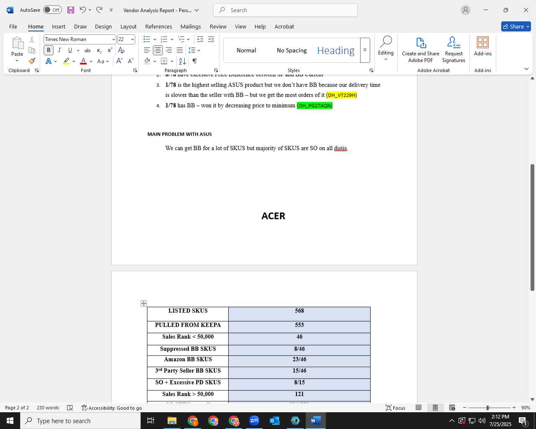Apply the red font color

coord(83,61)
